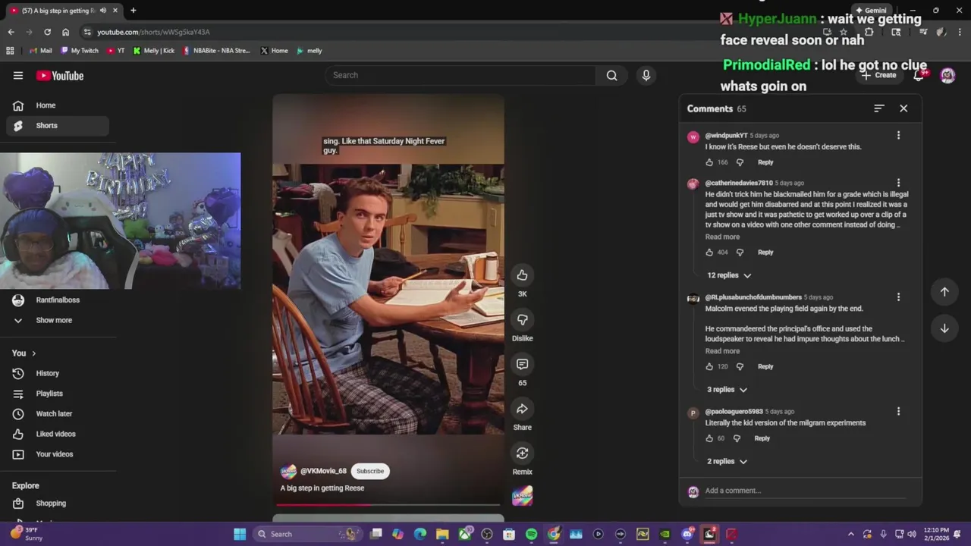Open Discord from the taskbar
This screenshot has width=971, height=546.
687,534
